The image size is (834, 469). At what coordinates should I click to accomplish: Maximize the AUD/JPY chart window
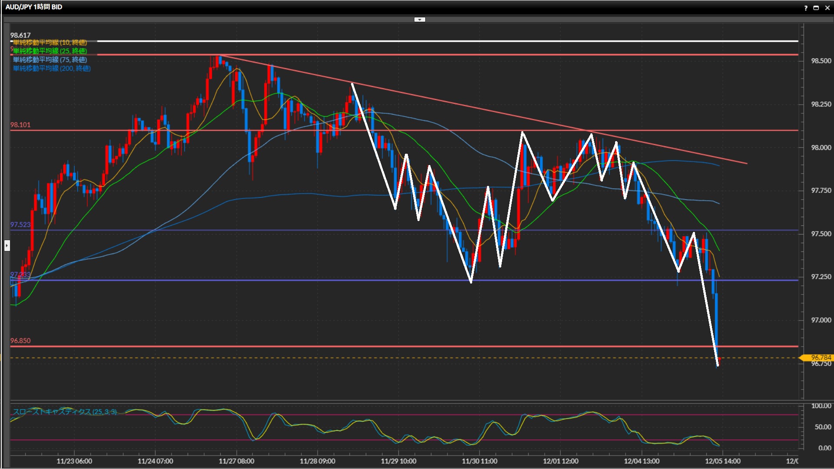click(816, 8)
